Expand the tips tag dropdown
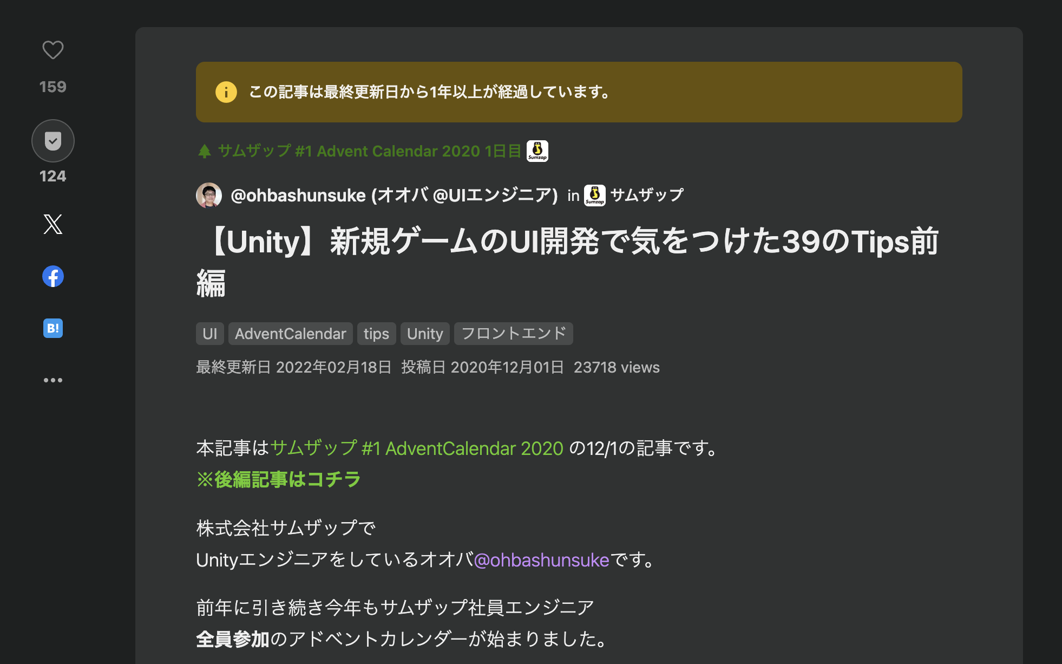This screenshot has width=1062, height=664. [x=375, y=333]
